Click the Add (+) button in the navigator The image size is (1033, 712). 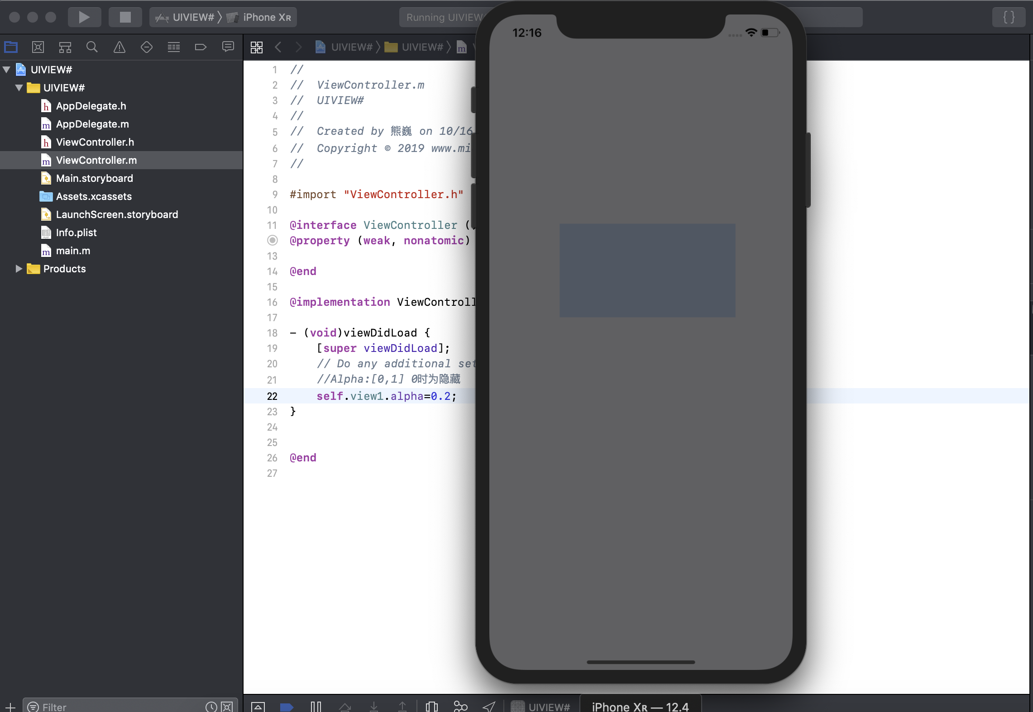(10, 707)
